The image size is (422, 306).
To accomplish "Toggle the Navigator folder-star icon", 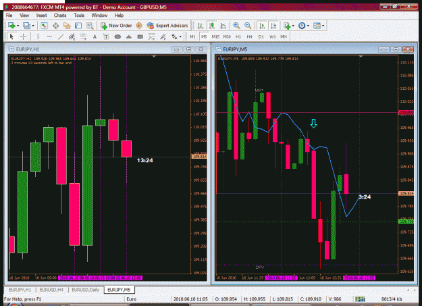I will point(67,26).
